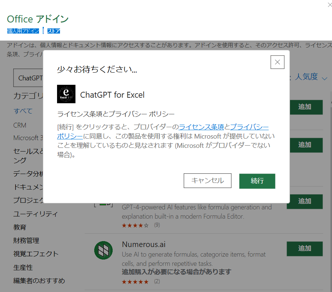Click the キャンセル (Cancel) button
Screen dimensions: 332x292
point(207,181)
